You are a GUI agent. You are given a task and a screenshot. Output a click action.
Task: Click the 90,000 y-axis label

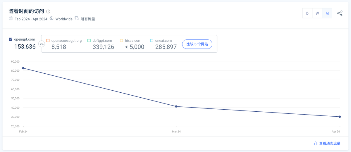pyautogui.click(x=15, y=61)
